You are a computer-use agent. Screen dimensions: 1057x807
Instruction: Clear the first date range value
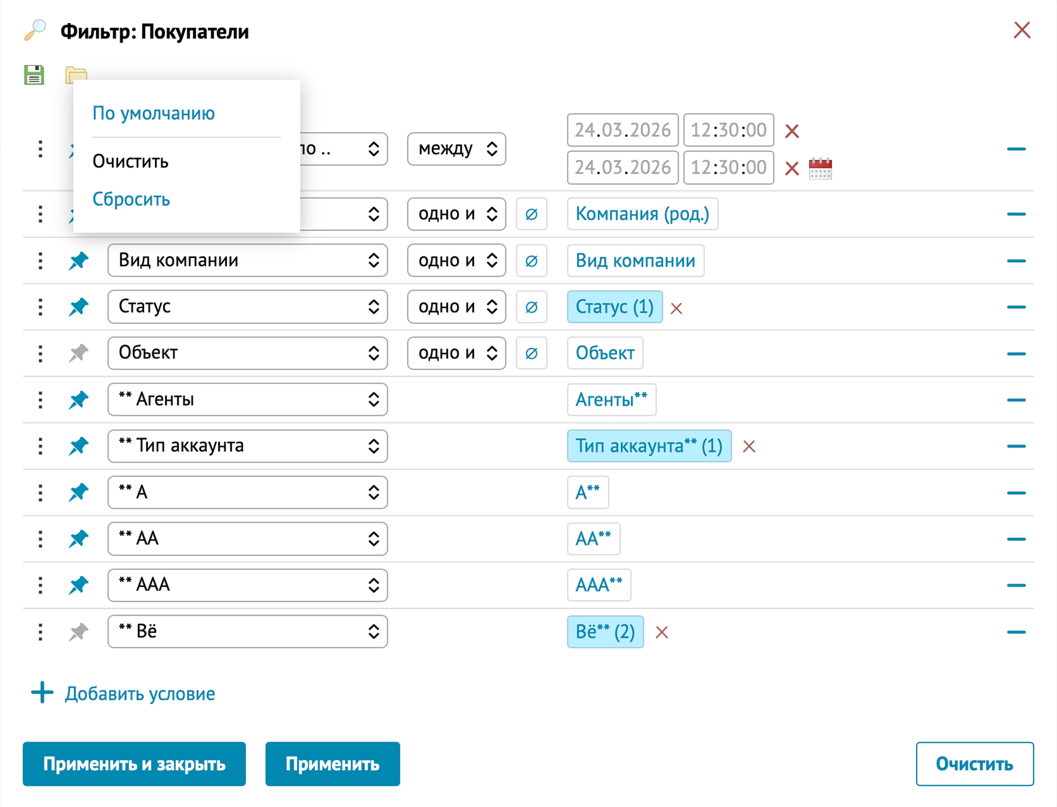pos(791,131)
